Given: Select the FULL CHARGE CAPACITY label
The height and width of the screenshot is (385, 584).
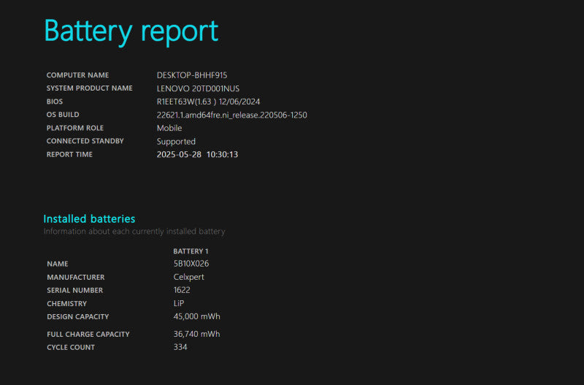Looking at the screenshot, I should 88,335.
